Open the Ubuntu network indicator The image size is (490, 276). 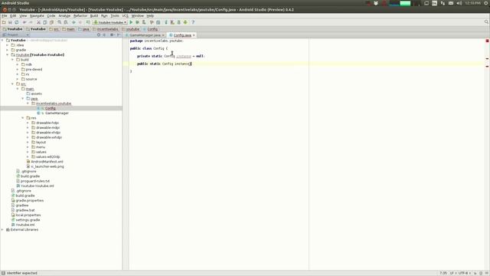pos(443,3)
